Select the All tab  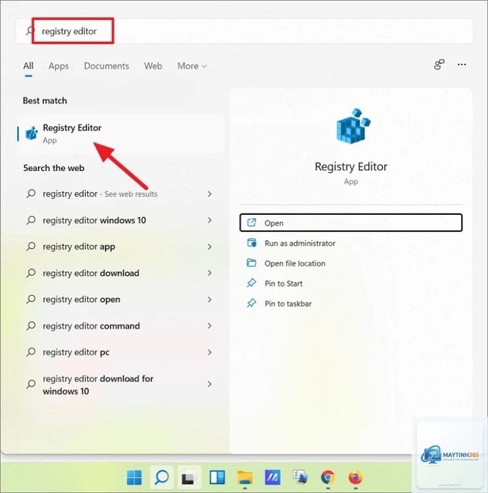pos(28,66)
